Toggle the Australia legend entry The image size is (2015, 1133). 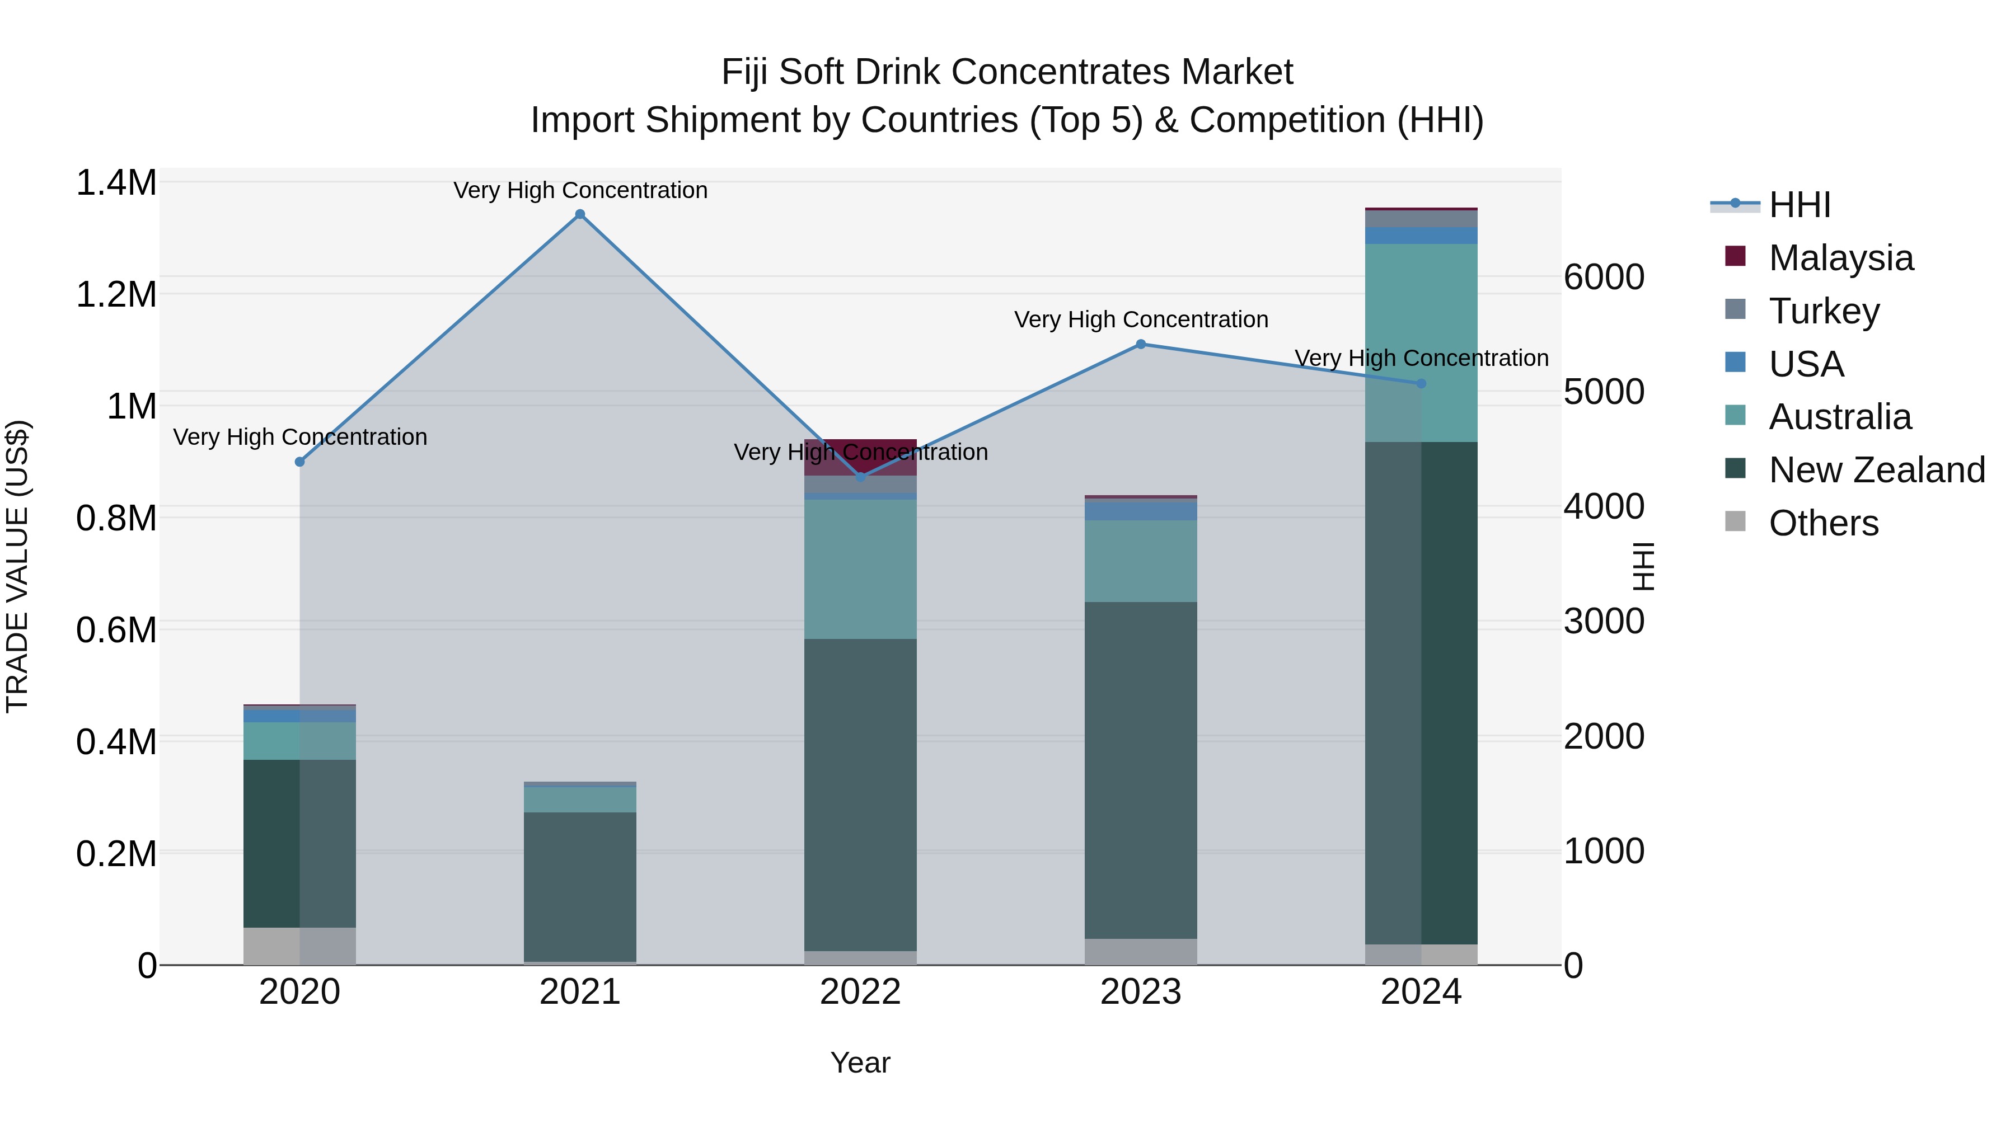(x=1818, y=417)
